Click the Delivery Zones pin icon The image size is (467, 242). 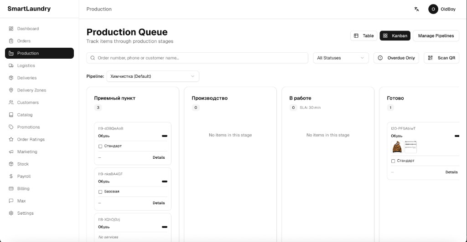11,90
